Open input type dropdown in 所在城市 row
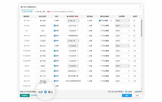This screenshot has width=162, height=102. click(x=73, y=26)
